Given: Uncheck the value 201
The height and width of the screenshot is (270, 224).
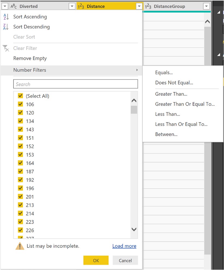Looking at the screenshot, I should click(20, 196).
